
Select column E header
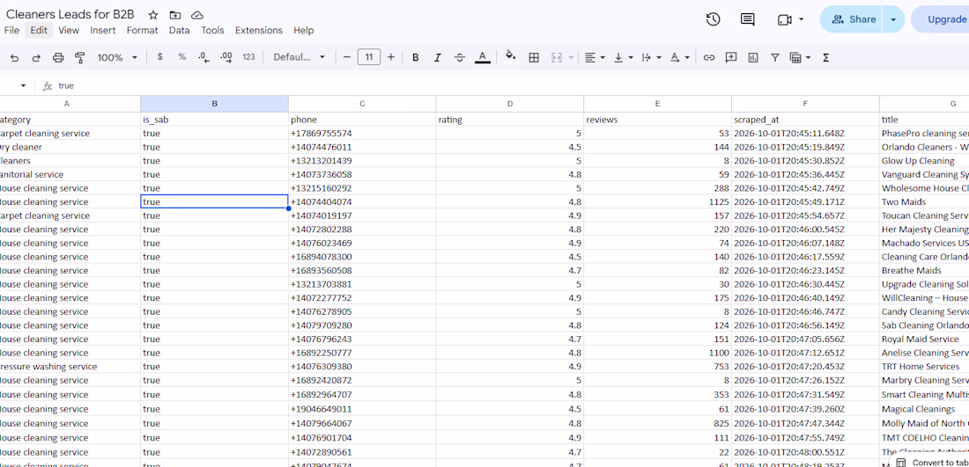[x=657, y=104]
